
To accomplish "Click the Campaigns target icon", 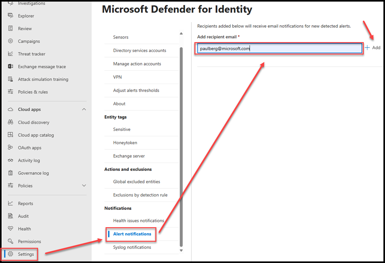I will pos(10,41).
